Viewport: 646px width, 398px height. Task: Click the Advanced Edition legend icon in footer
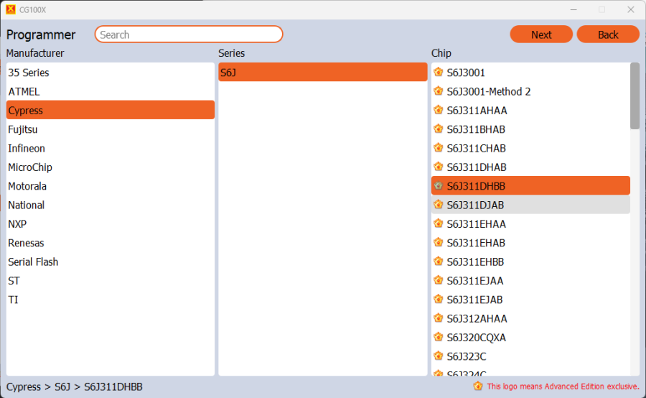pyautogui.click(x=478, y=387)
